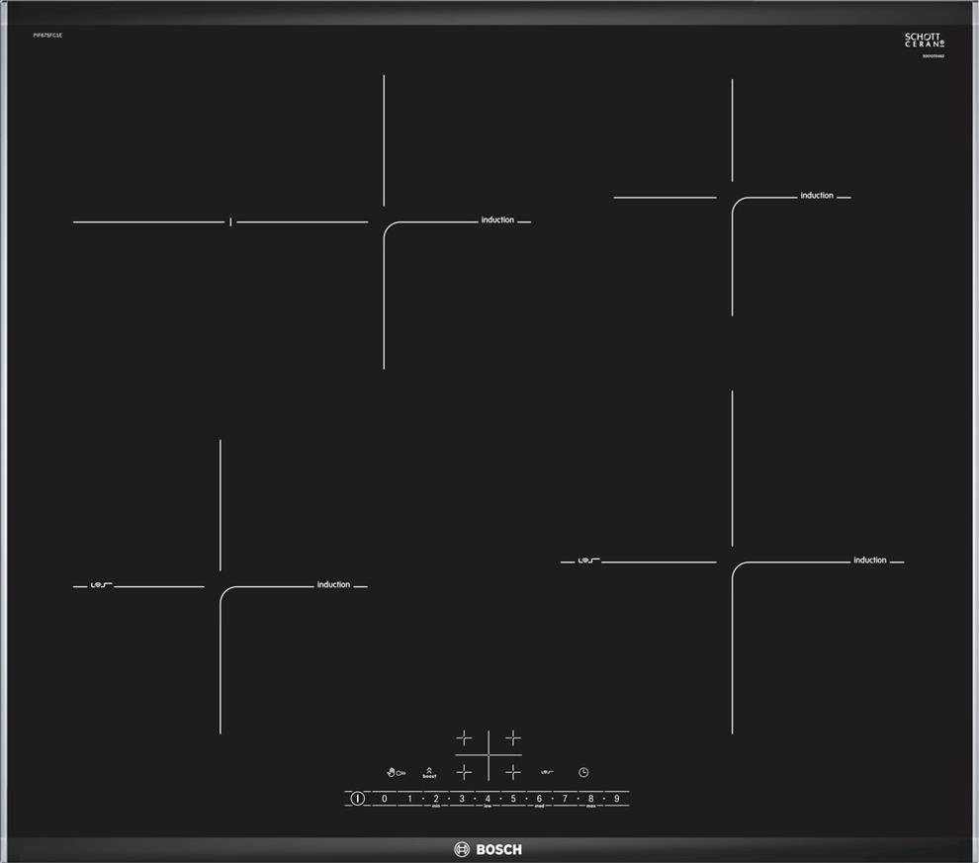Touch the timer clock symbol
This screenshot has width=979, height=863.
[583, 772]
